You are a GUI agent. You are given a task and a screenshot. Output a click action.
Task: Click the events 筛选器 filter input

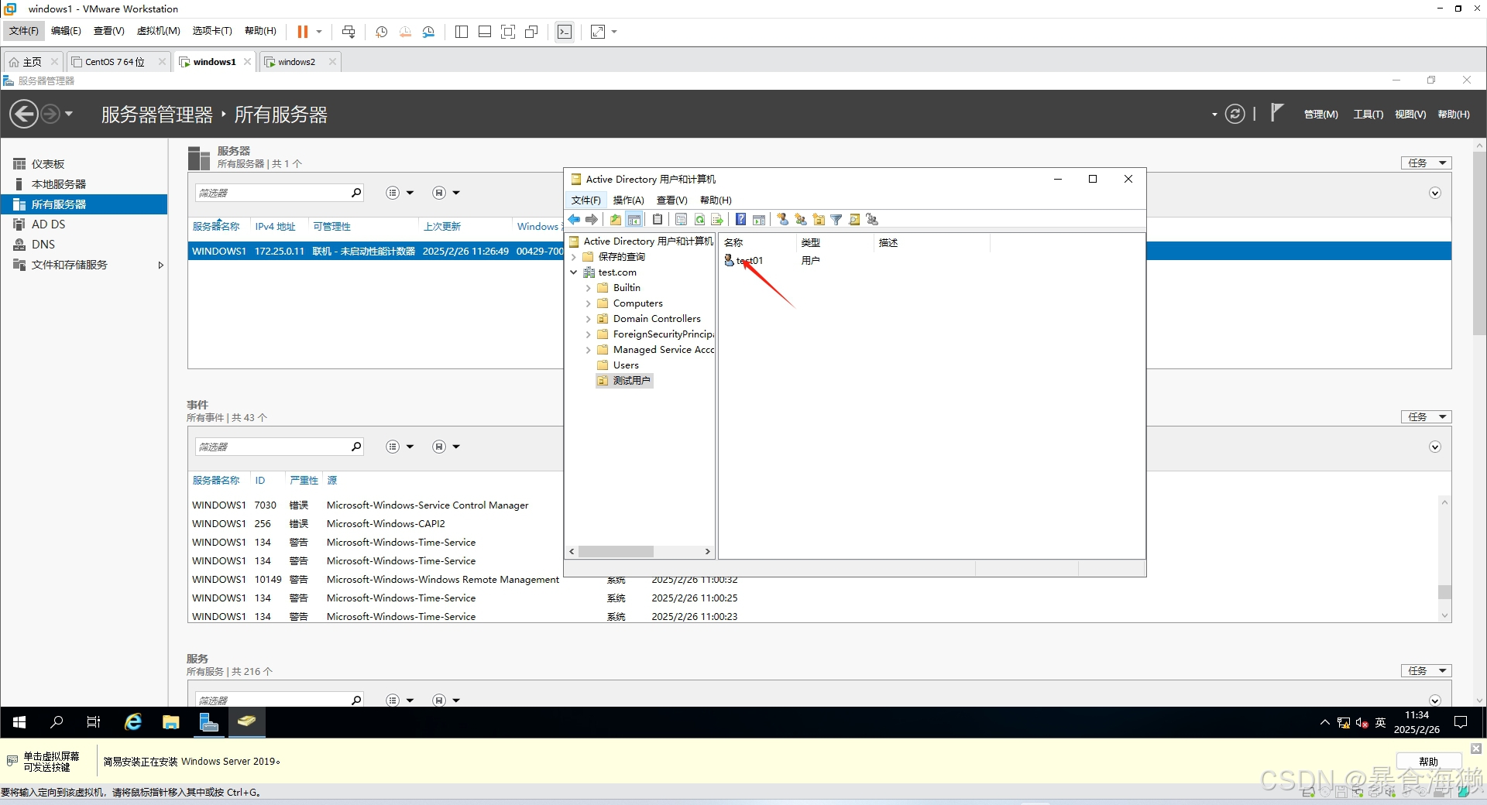[273, 447]
